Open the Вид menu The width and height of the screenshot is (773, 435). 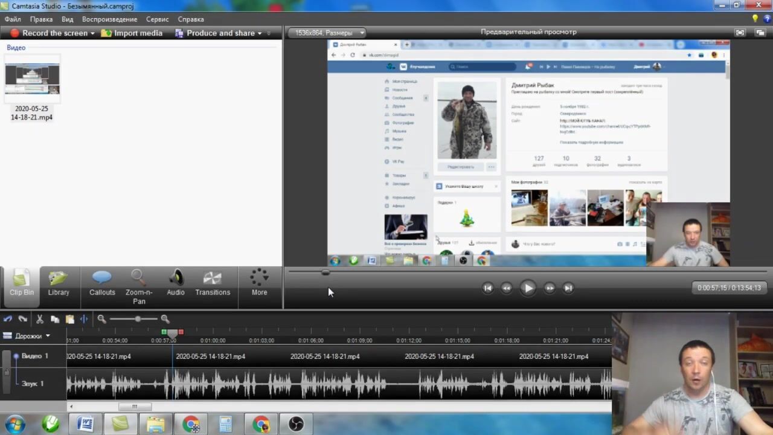pos(67,19)
